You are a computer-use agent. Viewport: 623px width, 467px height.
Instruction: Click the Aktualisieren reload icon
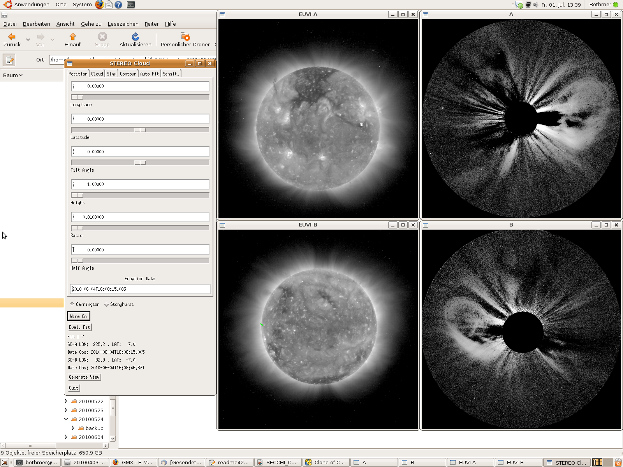135,37
